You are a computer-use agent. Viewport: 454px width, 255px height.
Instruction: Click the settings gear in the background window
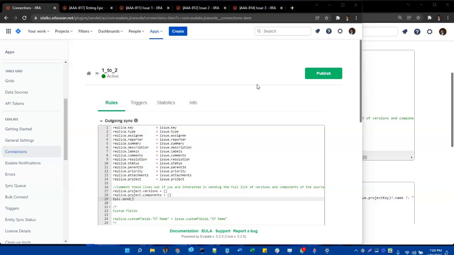tap(430, 32)
